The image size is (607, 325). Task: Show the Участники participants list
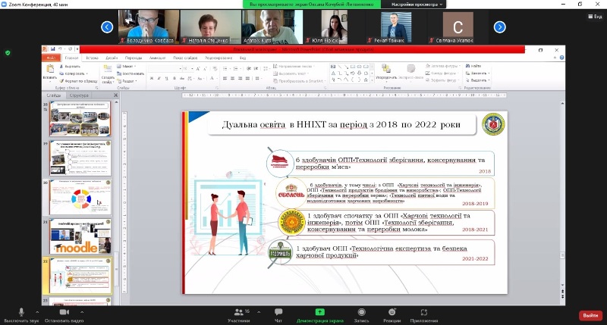point(239,312)
